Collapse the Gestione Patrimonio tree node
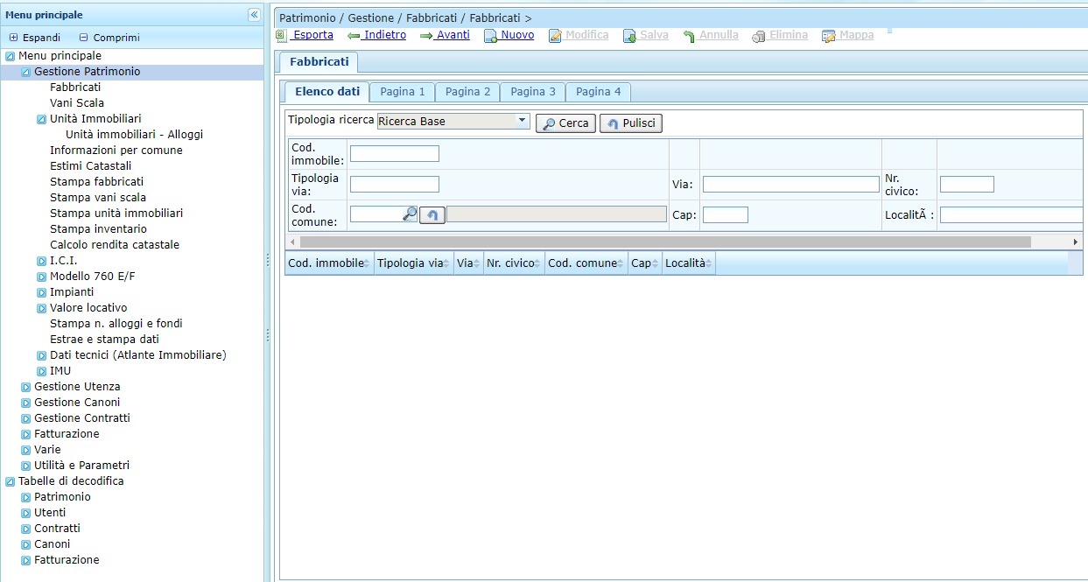Screen dimensions: 1088x582 coord(25,72)
